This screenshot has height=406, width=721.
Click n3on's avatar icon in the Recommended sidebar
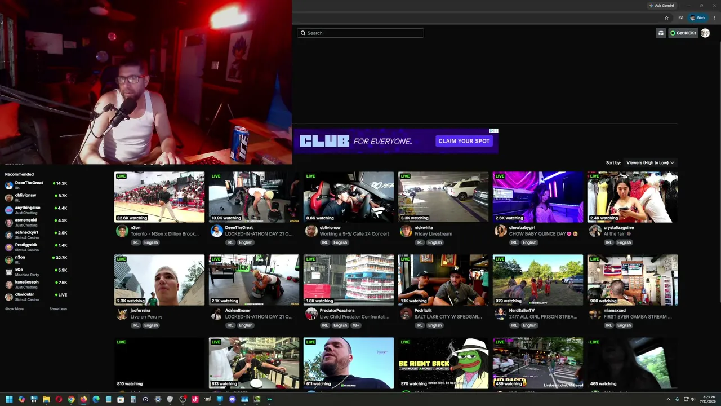coord(8,259)
